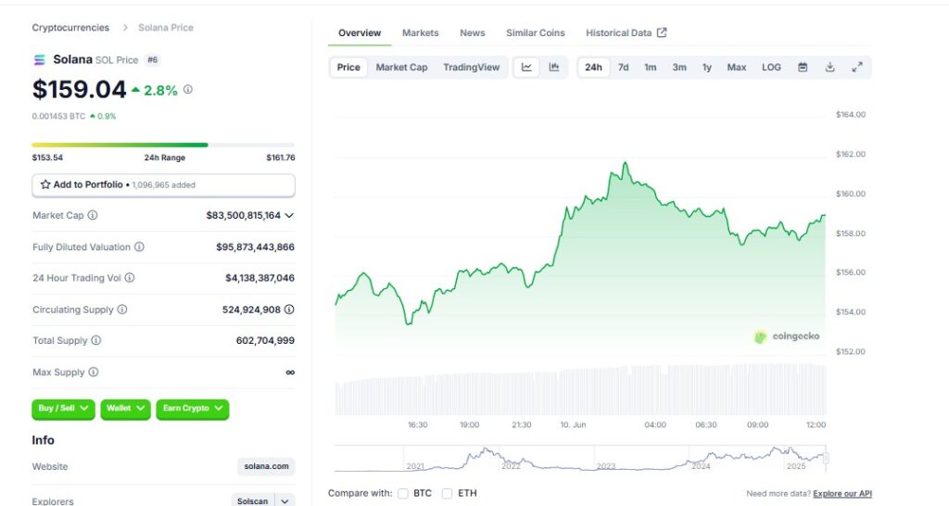Click the 0.001453 BTC value
949x506 pixels.
(x=58, y=116)
